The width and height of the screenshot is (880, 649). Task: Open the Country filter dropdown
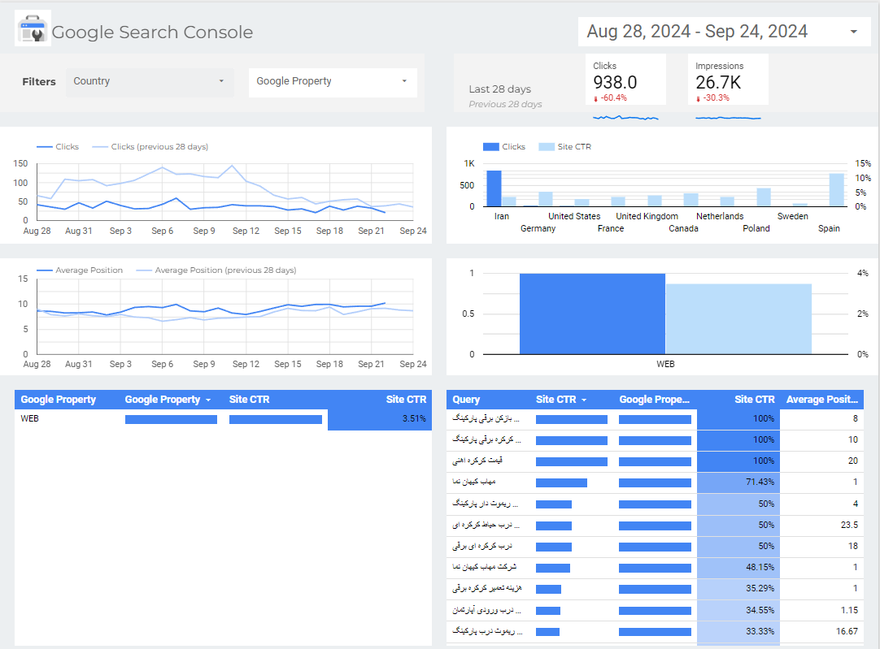150,82
